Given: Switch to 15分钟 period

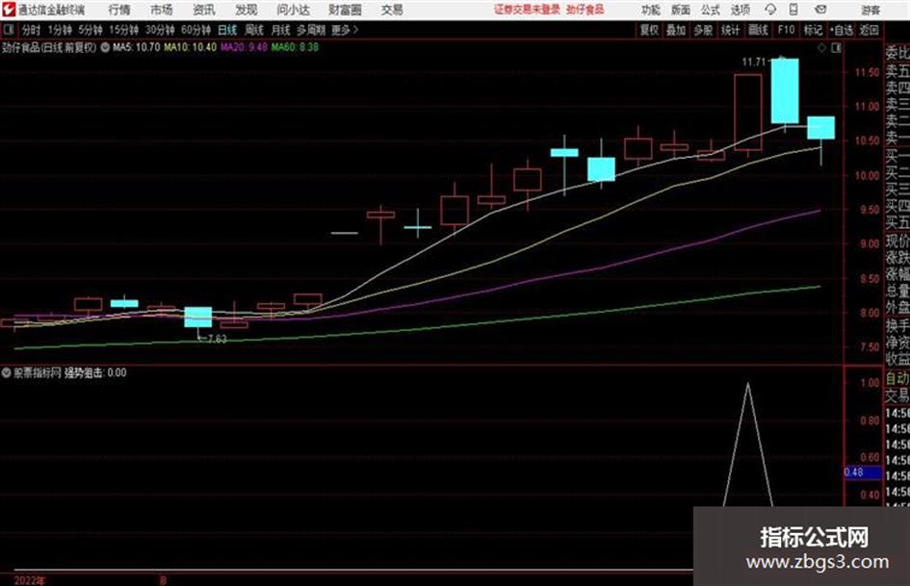Looking at the screenshot, I should pyautogui.click(x=123, y=30).
